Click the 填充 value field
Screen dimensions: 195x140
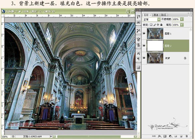pos(176,25)
